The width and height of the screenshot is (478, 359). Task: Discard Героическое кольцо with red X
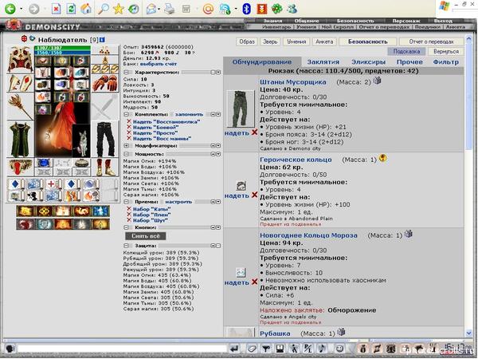254,195
